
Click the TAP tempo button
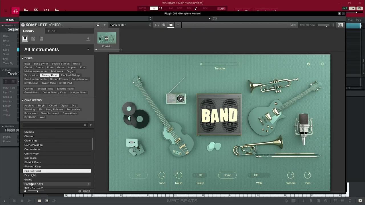[x=221, y=9]
